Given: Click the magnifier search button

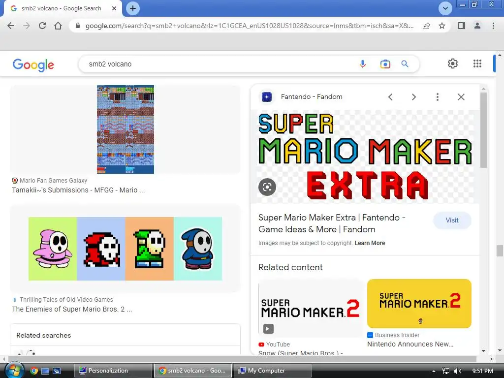Looking at the screenshot, I should (x=405, y=64).
